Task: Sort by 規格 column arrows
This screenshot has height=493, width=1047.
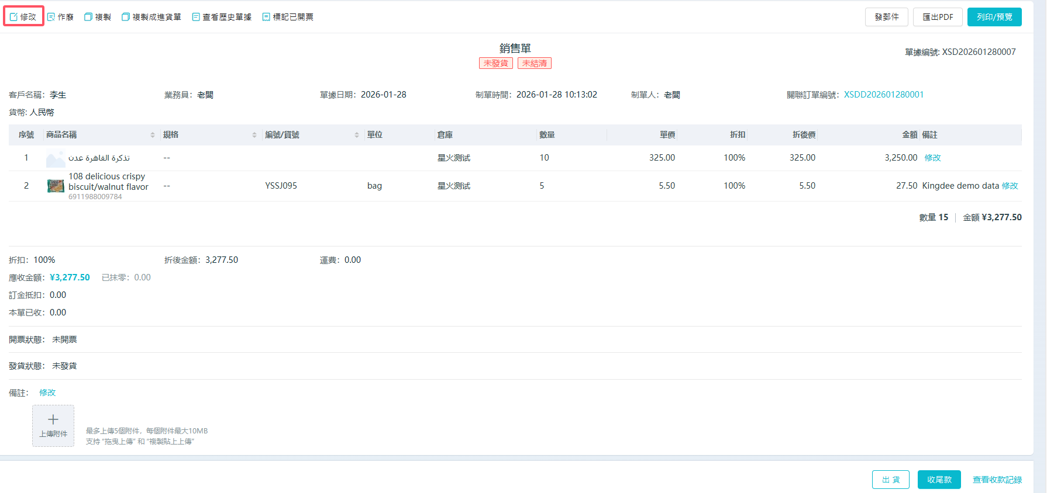Action: [x=254, y=135]
